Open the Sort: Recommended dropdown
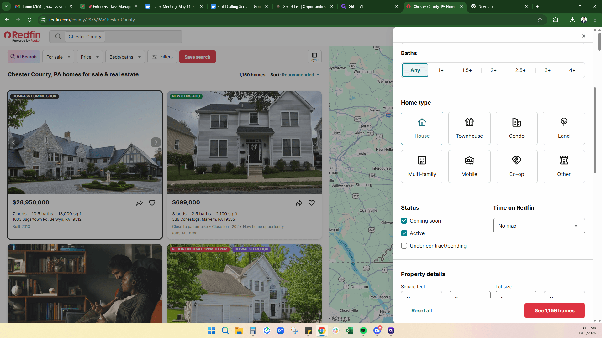 [x=295, y=75]
